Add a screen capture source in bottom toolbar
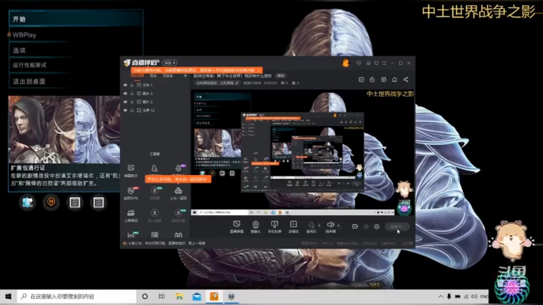Image resolution: width=543 pixels, height=305 pixels. [237, 226]
